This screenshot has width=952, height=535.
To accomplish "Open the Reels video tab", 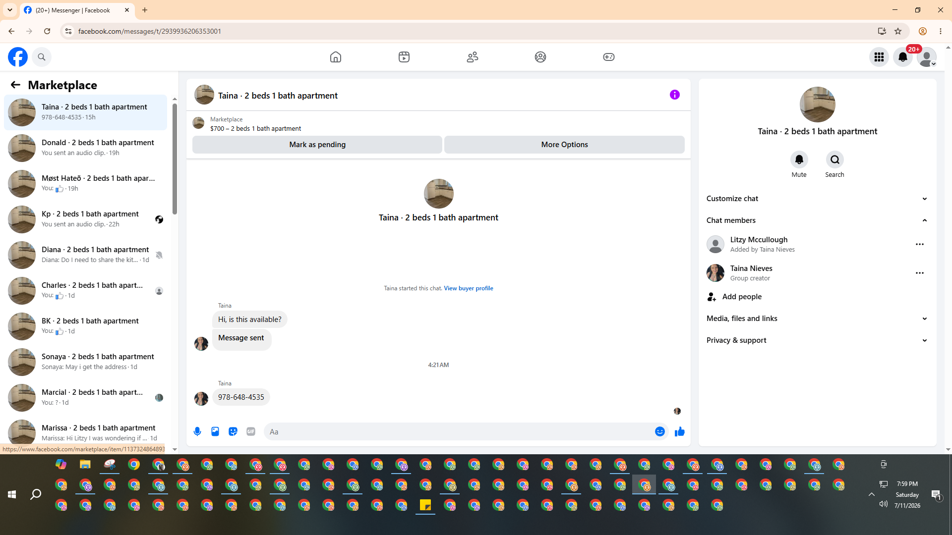I will [404, 57].
